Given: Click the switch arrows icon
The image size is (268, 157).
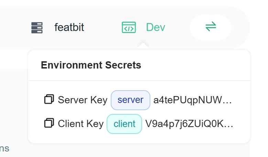Looking at the screenshot, I should (x=211, y=27).
